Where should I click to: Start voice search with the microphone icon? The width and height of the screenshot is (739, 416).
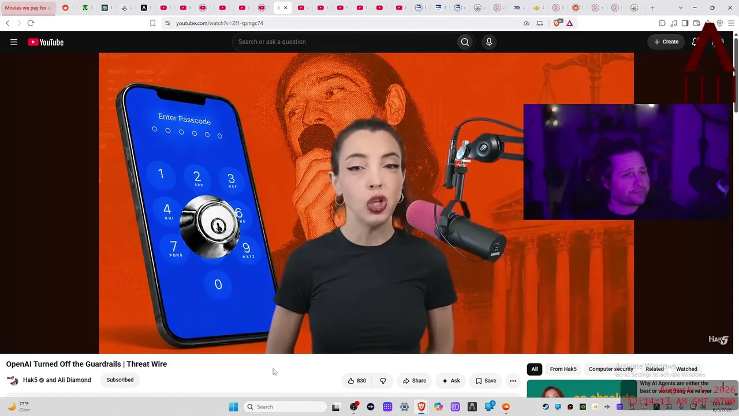pos(489,42)
